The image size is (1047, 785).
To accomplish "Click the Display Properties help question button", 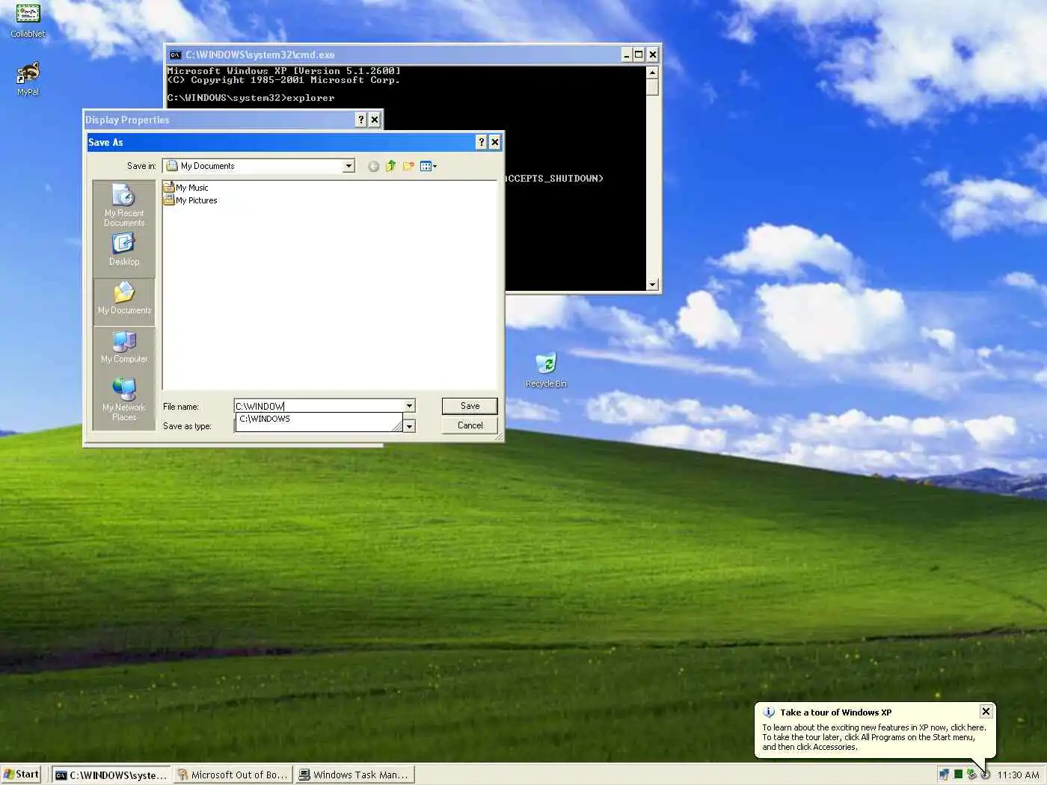I will pyautogui.click(x=360, y=120).
